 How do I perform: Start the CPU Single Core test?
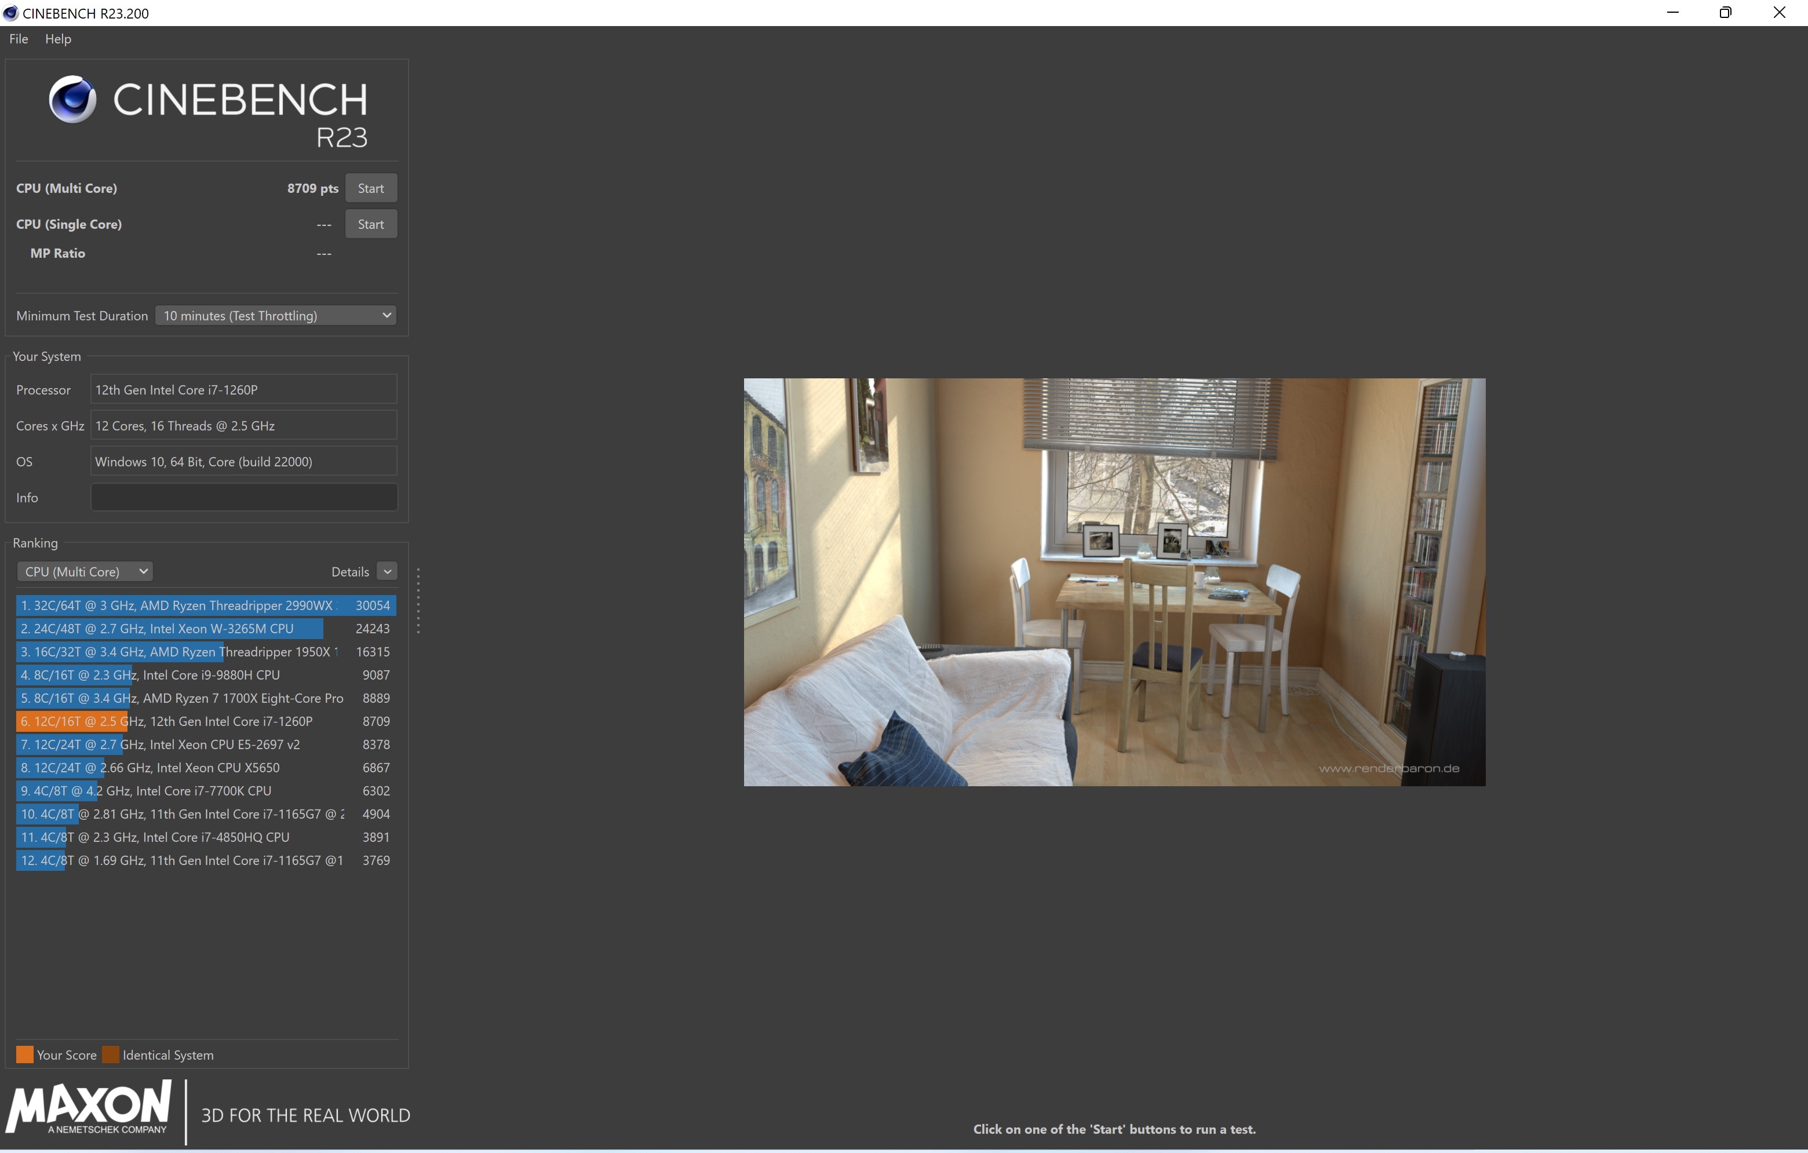click(371, 224)
